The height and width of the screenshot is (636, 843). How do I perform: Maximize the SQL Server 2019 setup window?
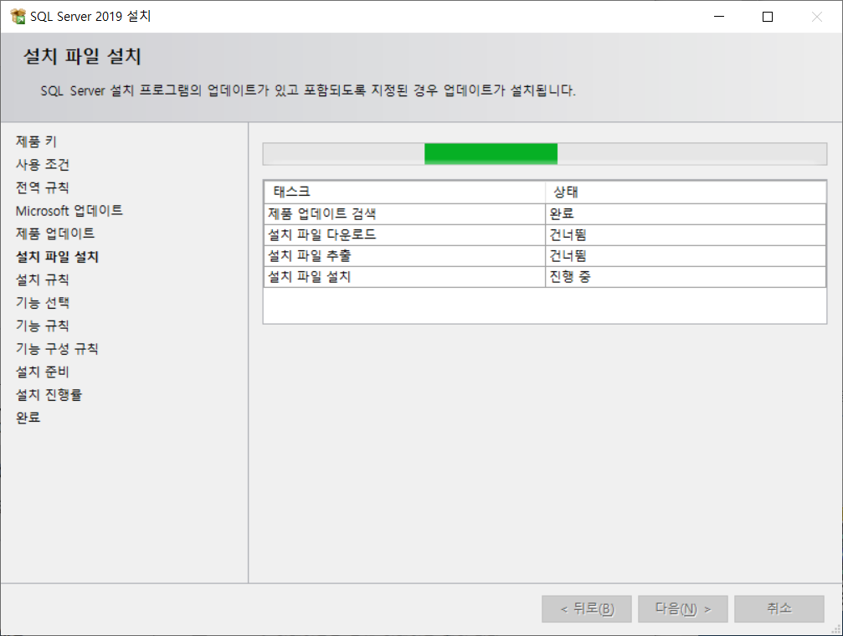pos(768,17)
